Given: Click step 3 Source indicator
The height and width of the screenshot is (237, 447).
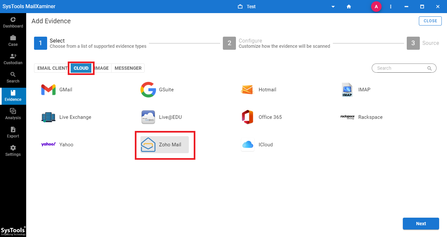Looking at the screenshot, I should [413, 43].
